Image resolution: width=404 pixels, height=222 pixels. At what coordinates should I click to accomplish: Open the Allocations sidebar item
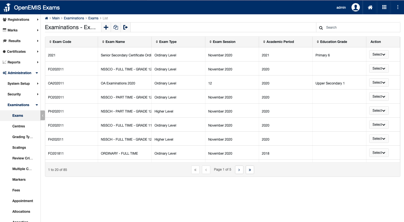20,212
